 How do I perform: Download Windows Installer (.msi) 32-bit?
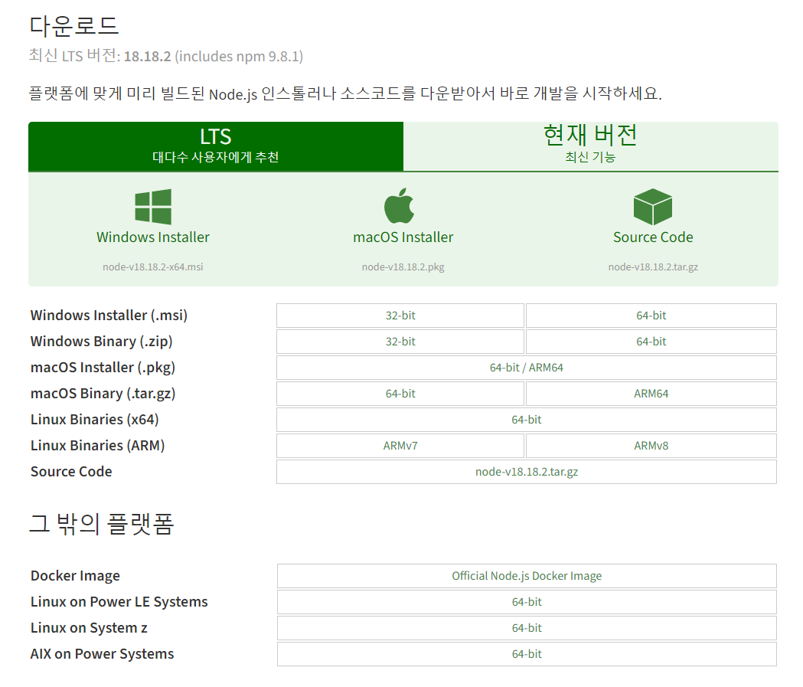tap(400, 316)
